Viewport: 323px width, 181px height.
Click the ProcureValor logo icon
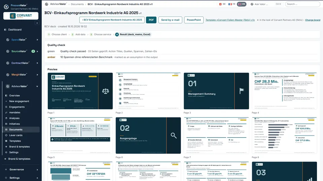(6, 7)
